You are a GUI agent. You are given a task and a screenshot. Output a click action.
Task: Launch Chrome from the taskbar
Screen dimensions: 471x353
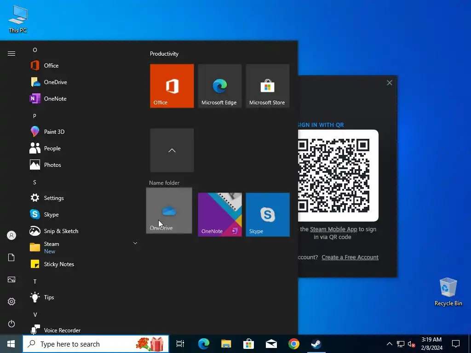coord(294,344)
